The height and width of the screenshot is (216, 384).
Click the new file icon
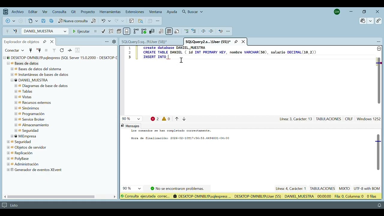(x=30, y=21)
